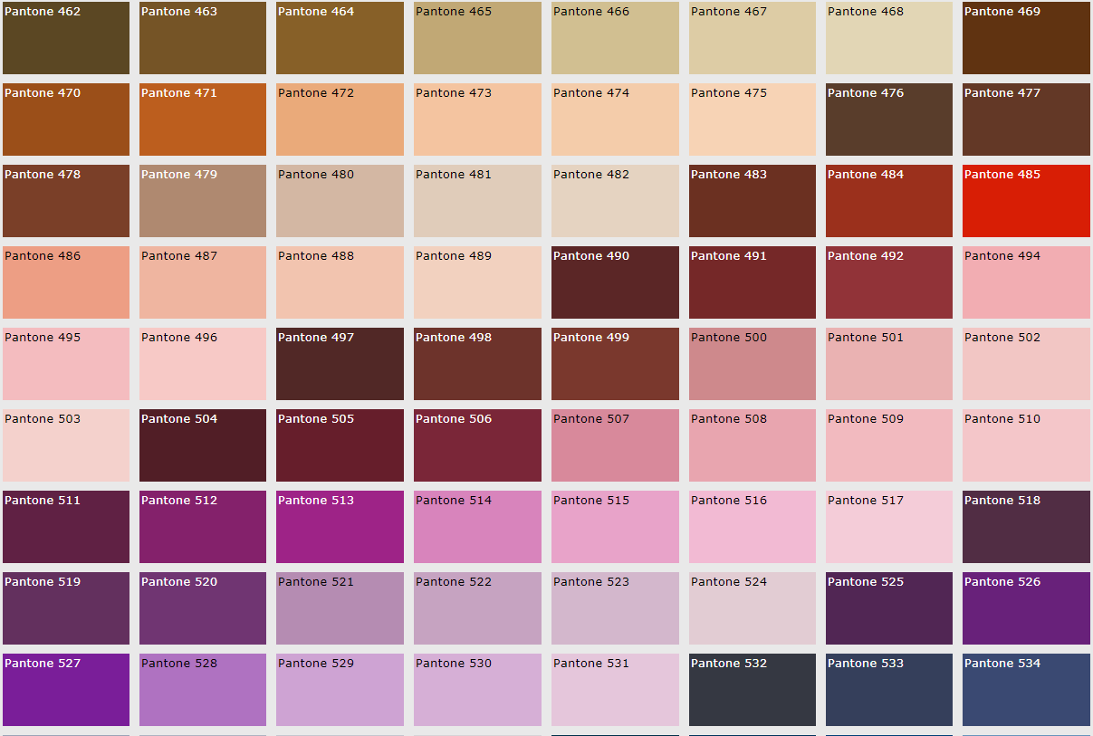Screen dimensions: 1093x736
Task: Click the Pantone 497 swatch
Action: tap(340, 364)
